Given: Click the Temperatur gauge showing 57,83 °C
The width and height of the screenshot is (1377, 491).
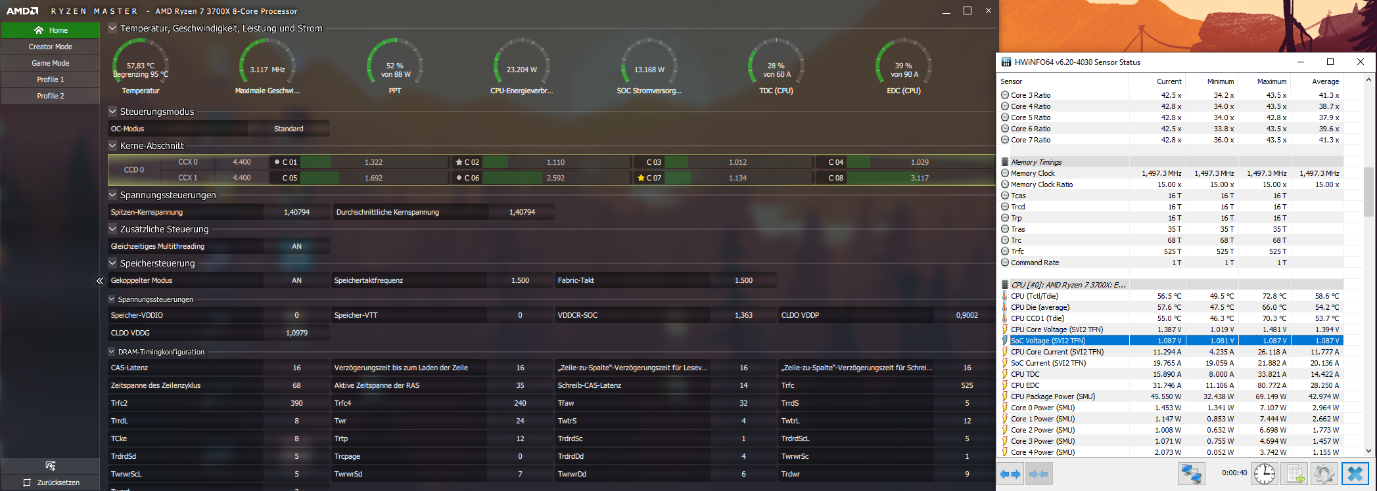Looking at the screenshot, I should point(141,66).
